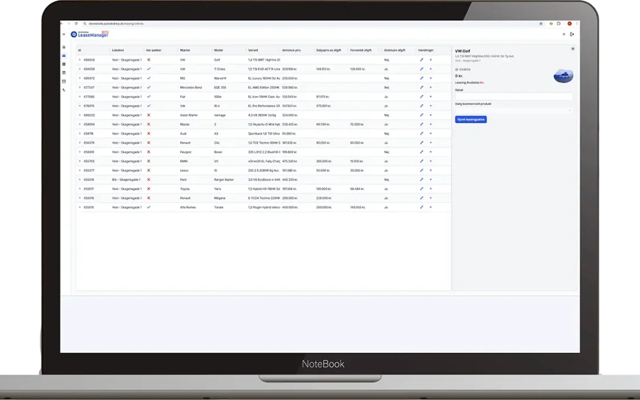Sort by the 'Annonce pris' column header
Viewport: 640px width, 400px height.
[292, 50]
